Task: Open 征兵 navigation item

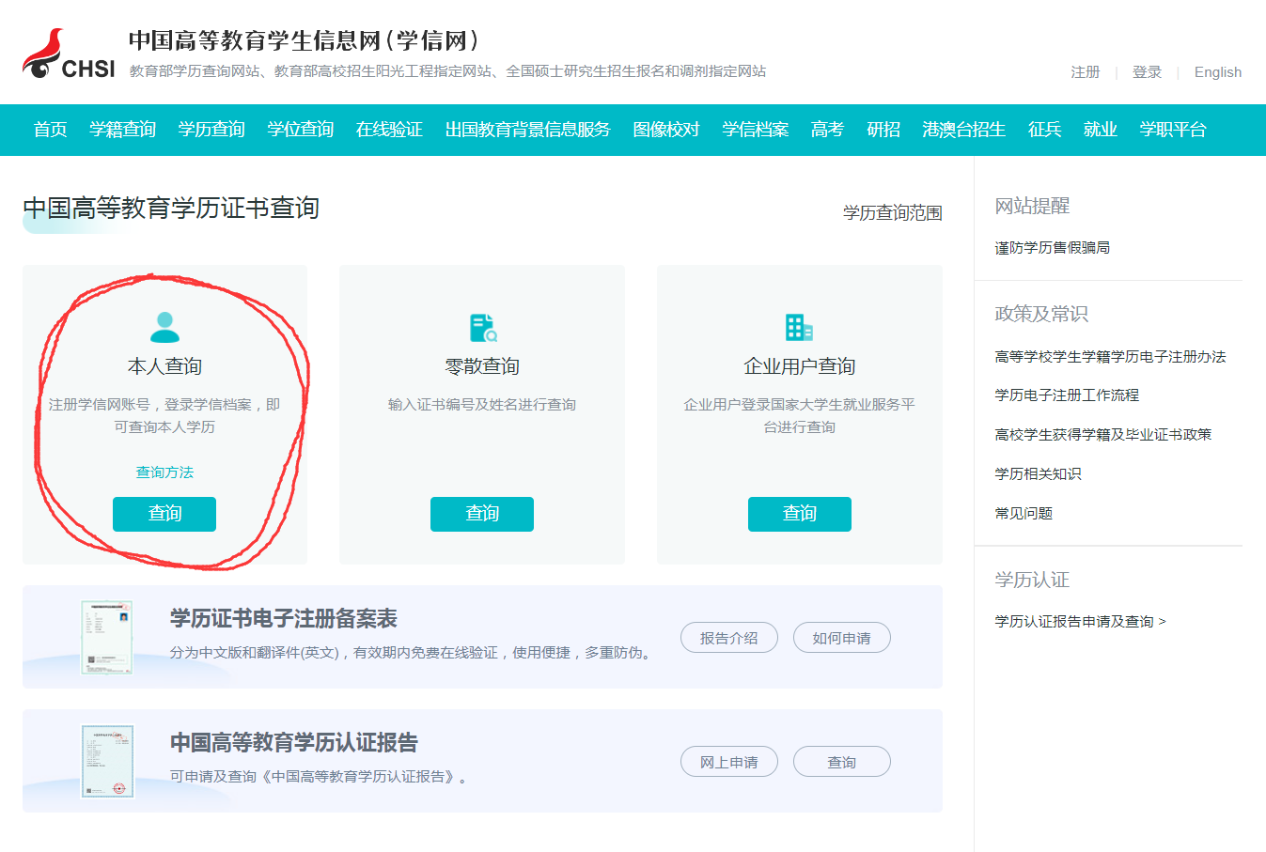Action: 1044,130
